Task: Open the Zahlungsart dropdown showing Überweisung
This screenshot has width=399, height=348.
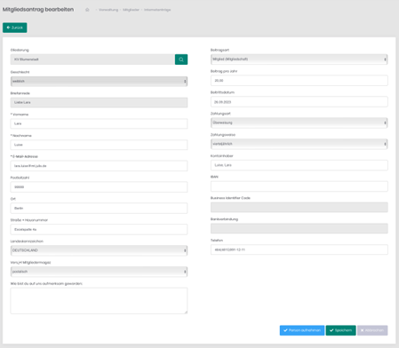Action: pos(299,123)
